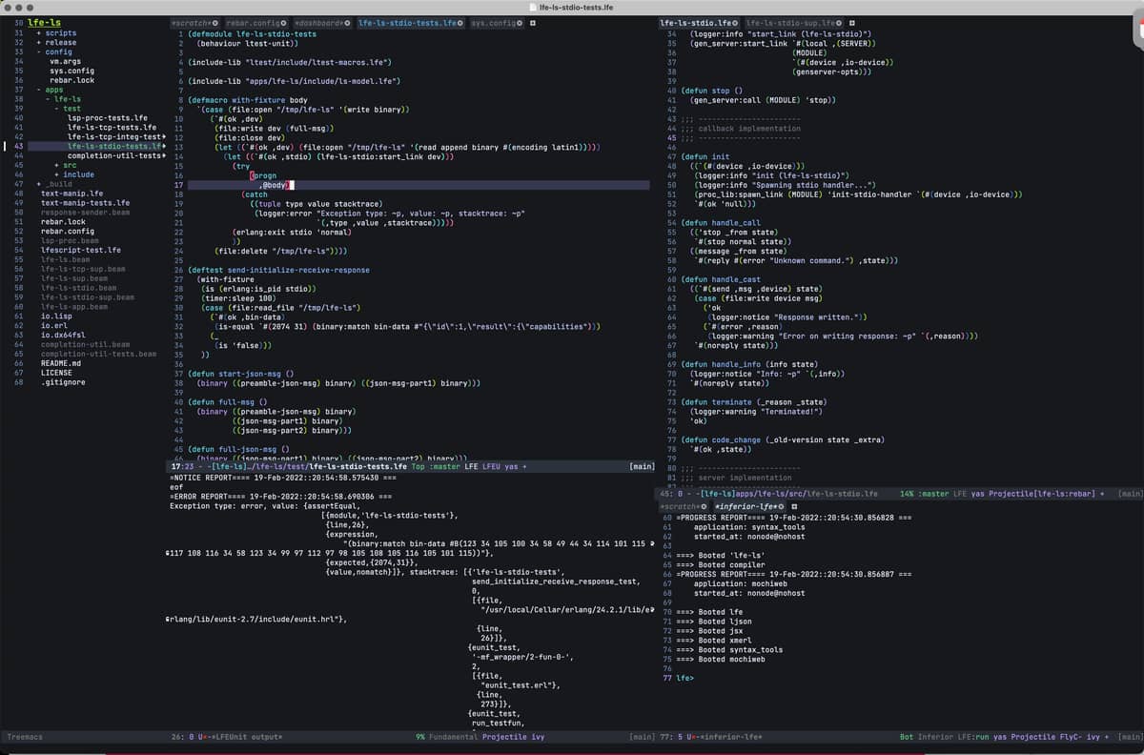The image size is (1144, 755).
Task: Click FlyC- indicator in bottom-right mode line
Action: [1072, 737]
